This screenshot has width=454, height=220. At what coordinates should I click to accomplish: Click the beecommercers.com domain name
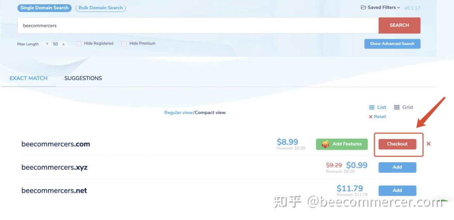tap(55, 144)
